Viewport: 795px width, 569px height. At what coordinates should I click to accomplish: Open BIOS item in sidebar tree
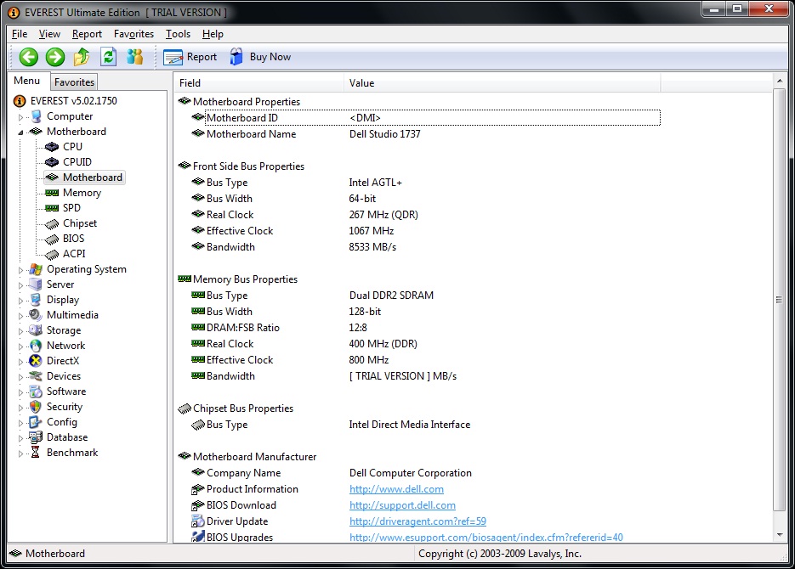[x=73, y=239]
